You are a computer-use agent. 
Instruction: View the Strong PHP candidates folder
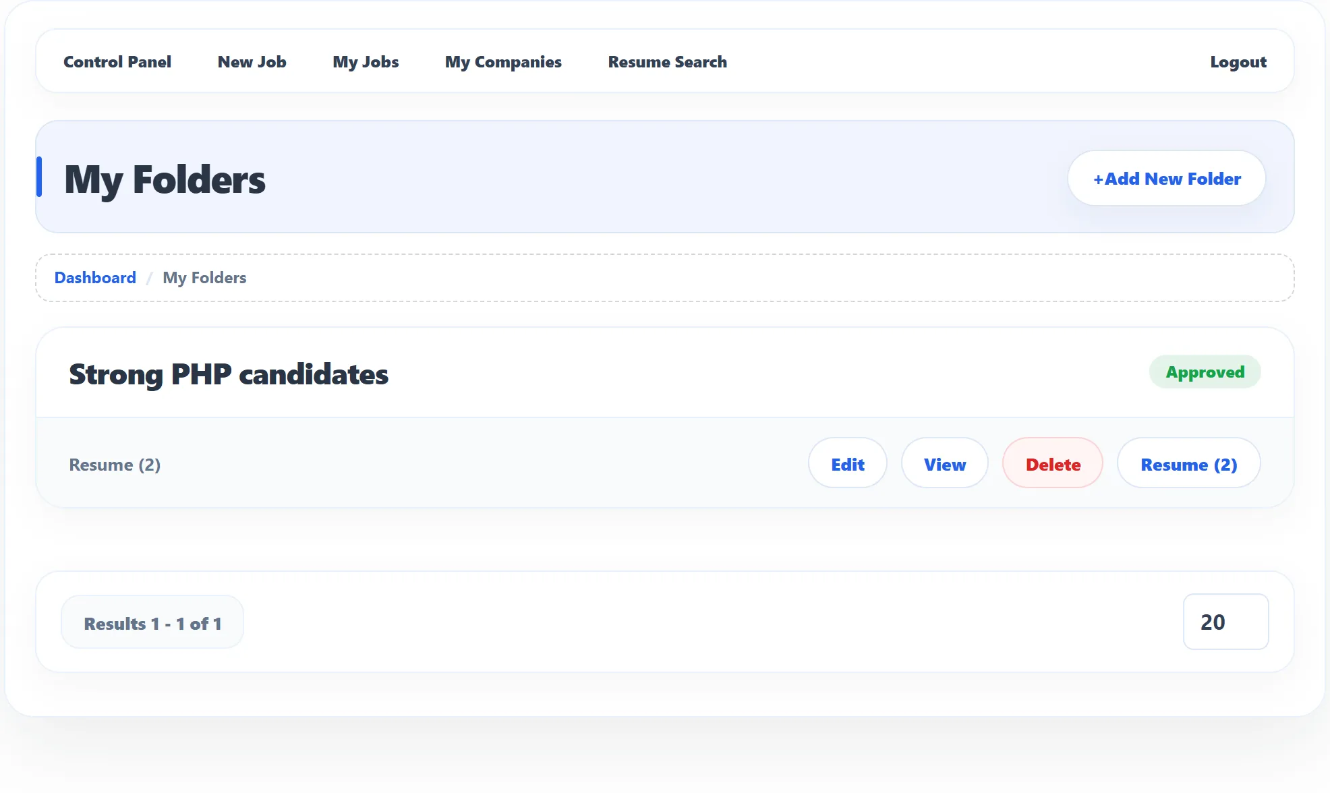(945, 463)
